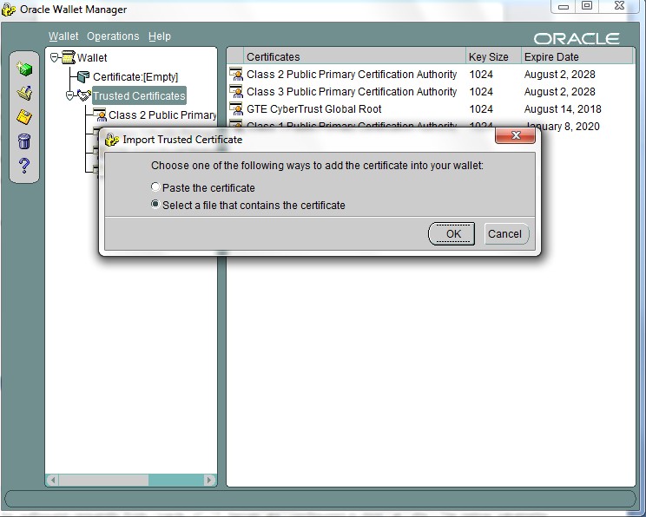Collapse the Trusted Certificates tree node
The image size is (646, 517).
click(69, 95)
